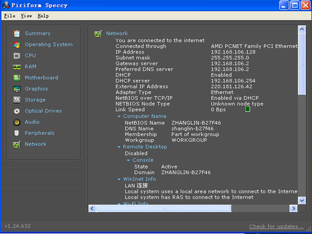Collapse the WinInet Info section

tap(119, 179)
